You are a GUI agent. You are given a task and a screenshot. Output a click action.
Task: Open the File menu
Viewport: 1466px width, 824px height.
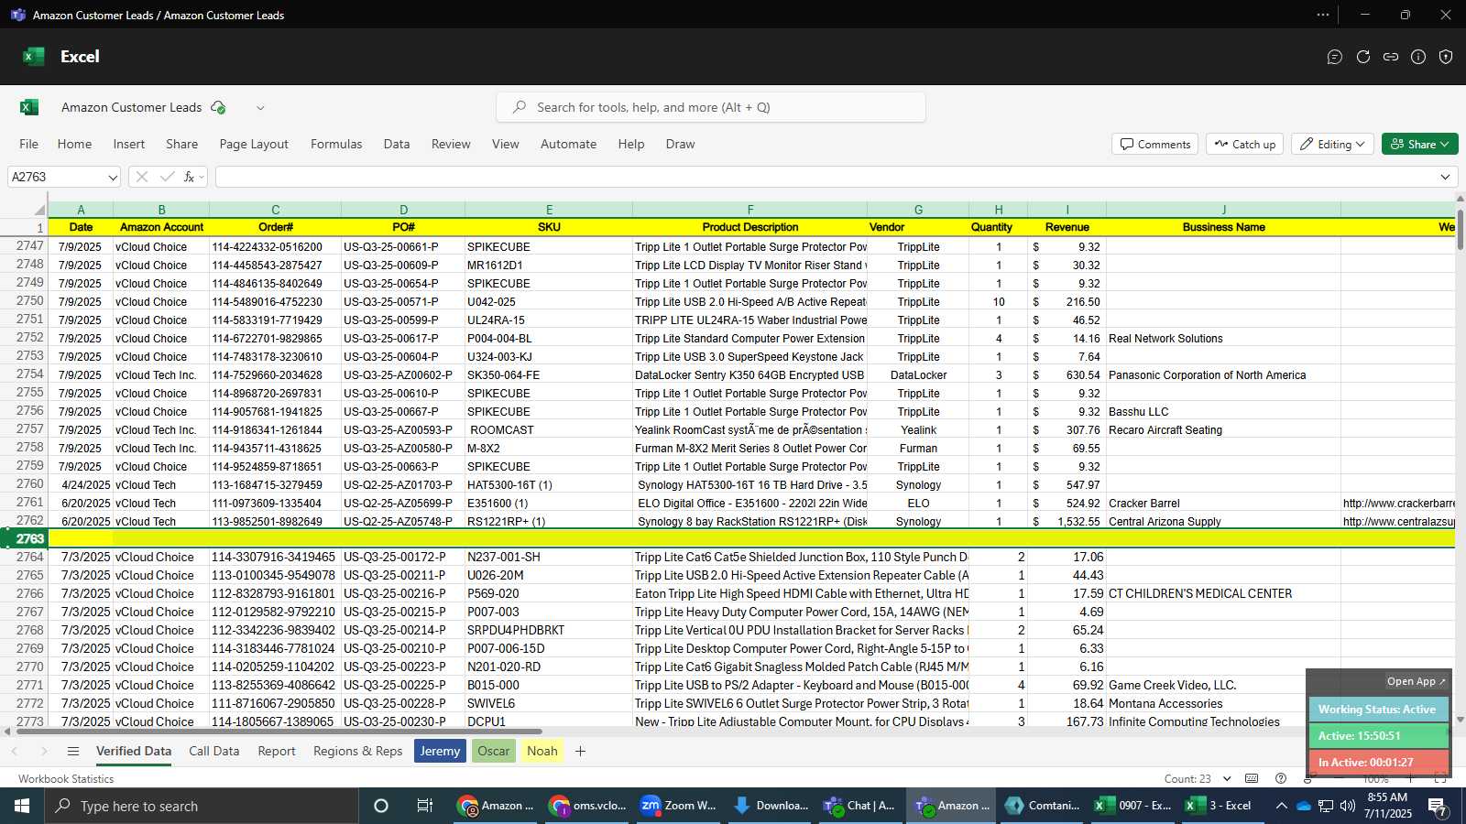tap(28, 144)
